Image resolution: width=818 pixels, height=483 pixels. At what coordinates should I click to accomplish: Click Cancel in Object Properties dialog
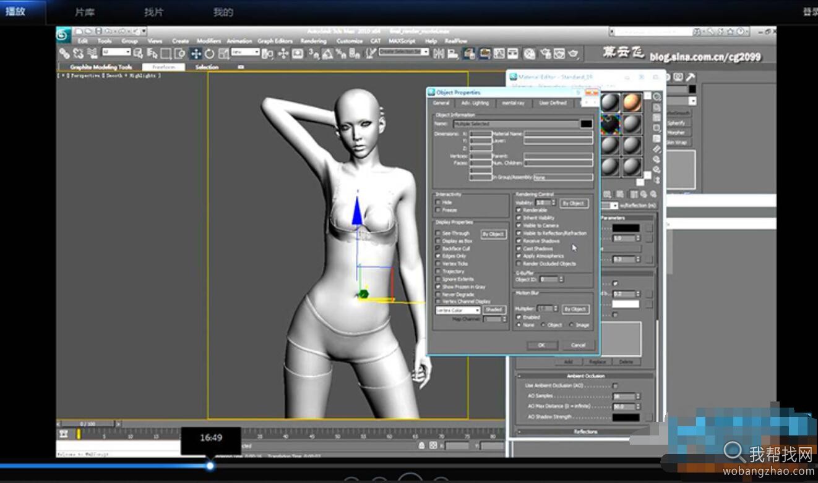pos(578,345)
